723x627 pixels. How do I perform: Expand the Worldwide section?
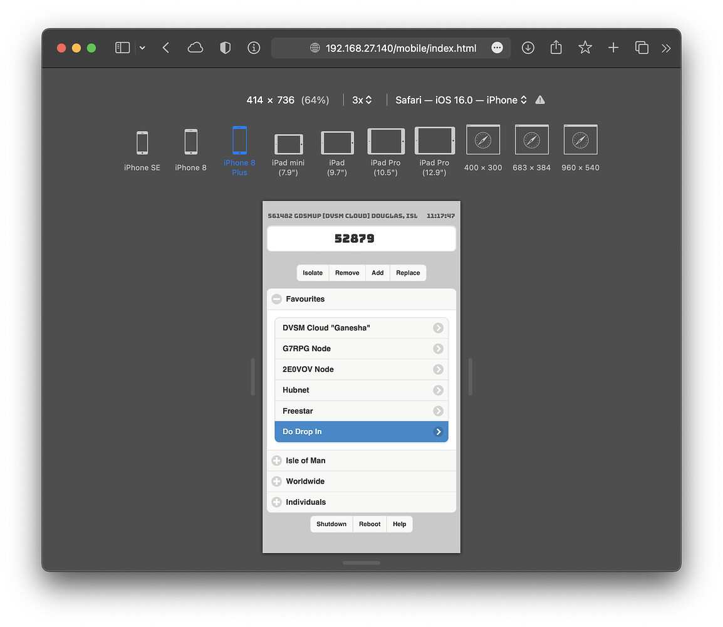pyautogui.click(x=276, y=481)
